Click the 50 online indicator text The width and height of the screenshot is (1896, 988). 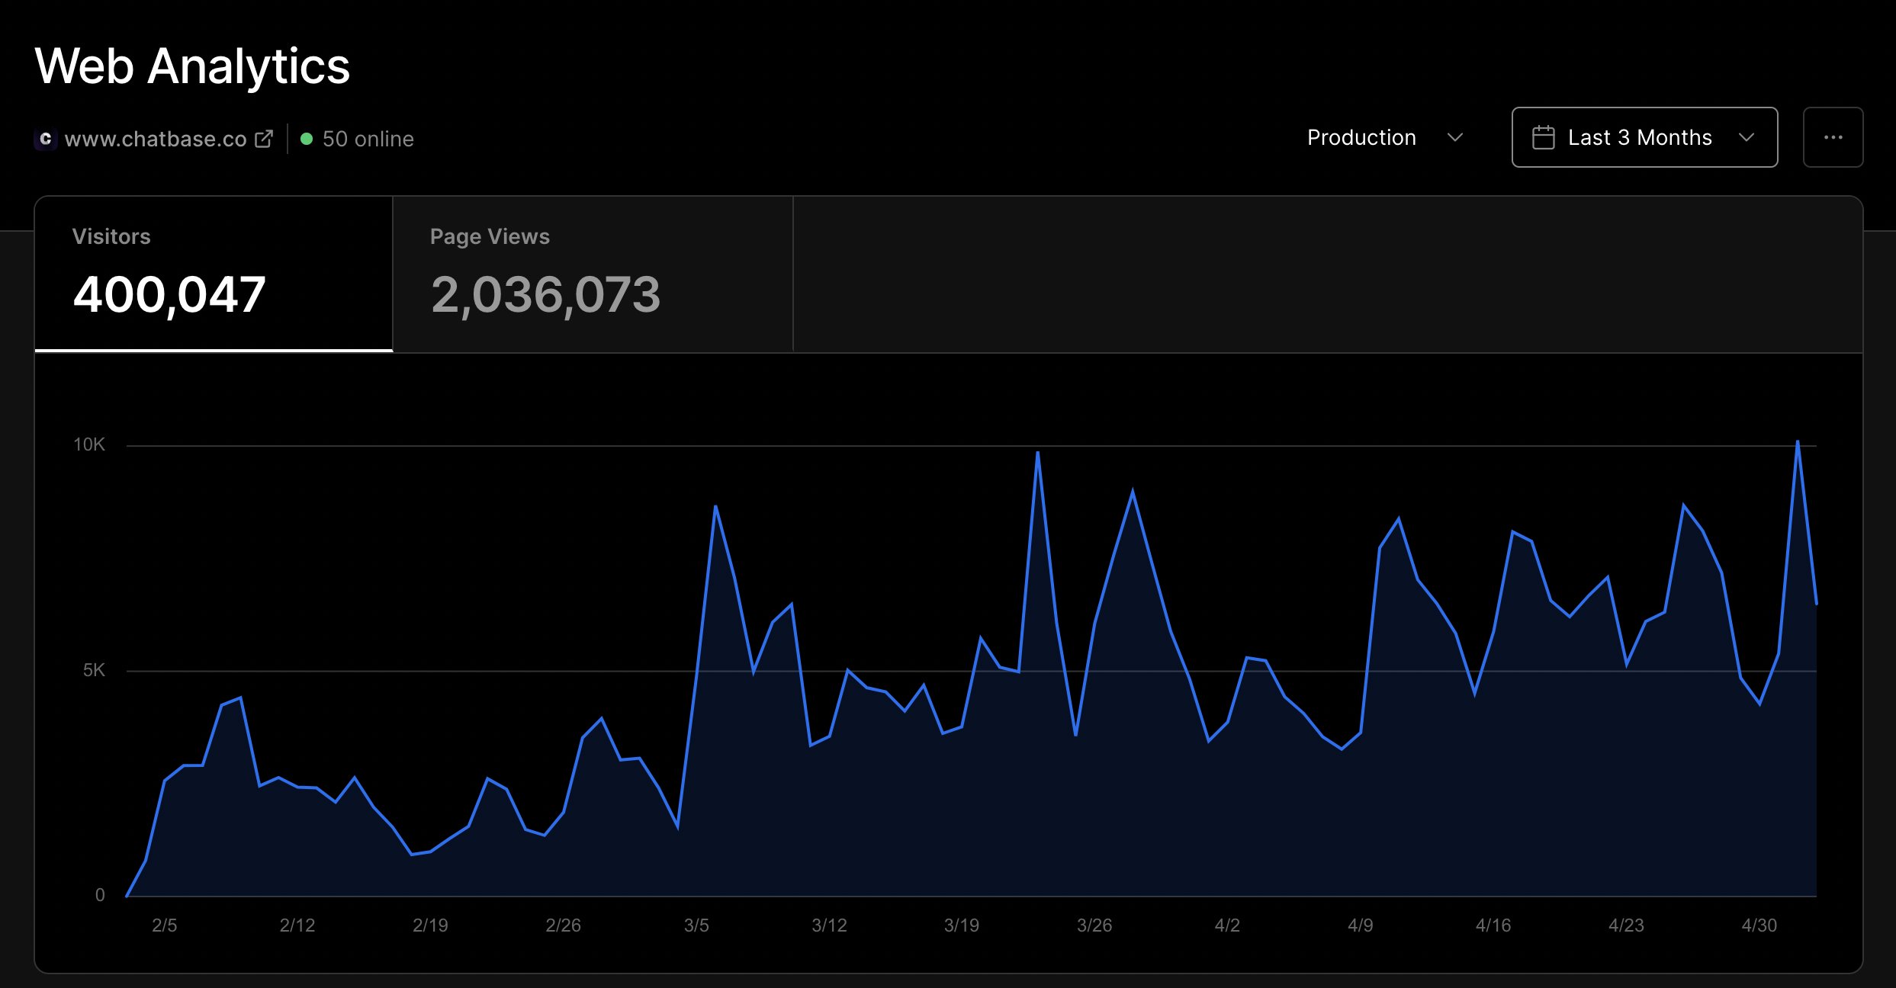click(368, 139)
